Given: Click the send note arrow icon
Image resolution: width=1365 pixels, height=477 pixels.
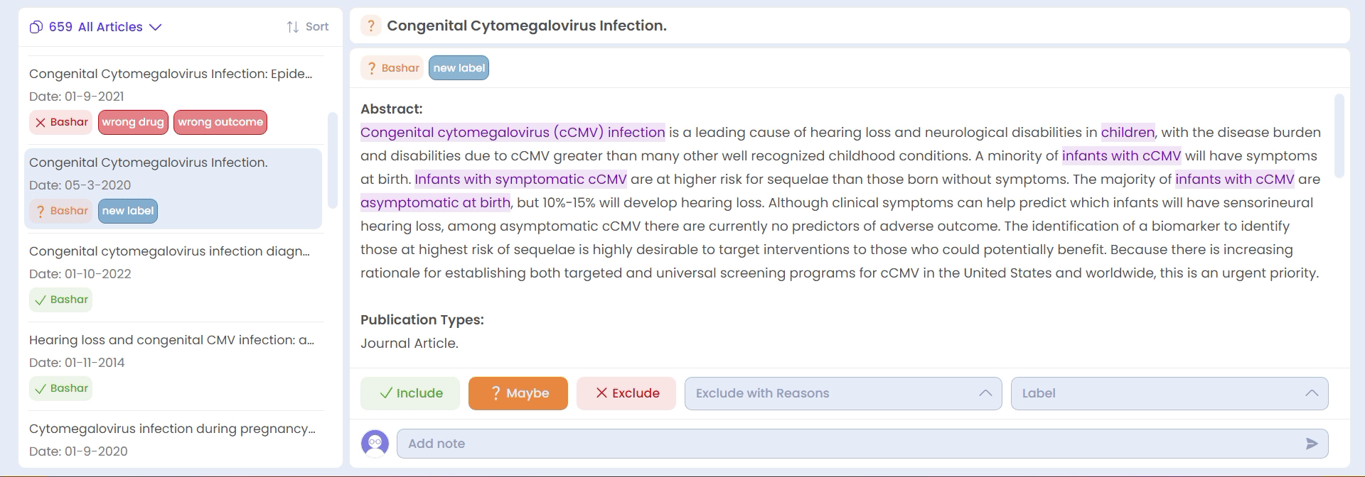Looking at the screenshot, I should pos(1312,444).
